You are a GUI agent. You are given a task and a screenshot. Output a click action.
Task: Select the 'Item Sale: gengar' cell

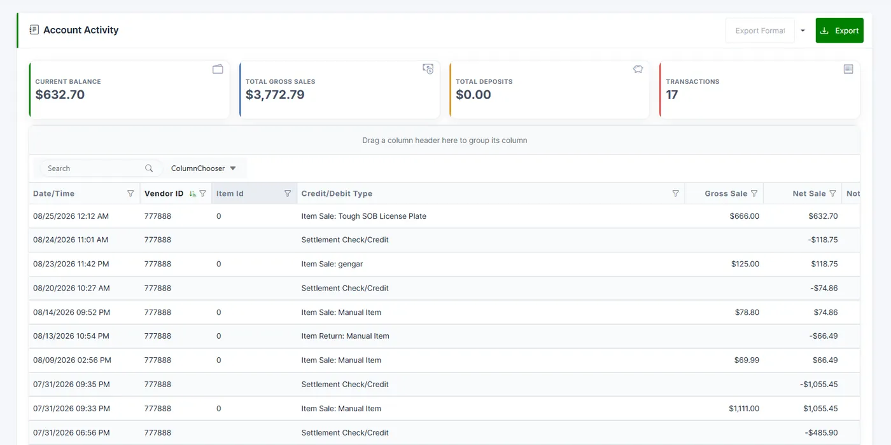point(491,264)
